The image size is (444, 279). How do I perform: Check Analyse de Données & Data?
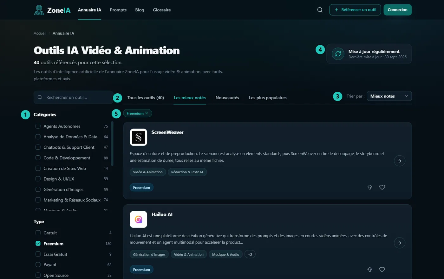tap(38, 137)
